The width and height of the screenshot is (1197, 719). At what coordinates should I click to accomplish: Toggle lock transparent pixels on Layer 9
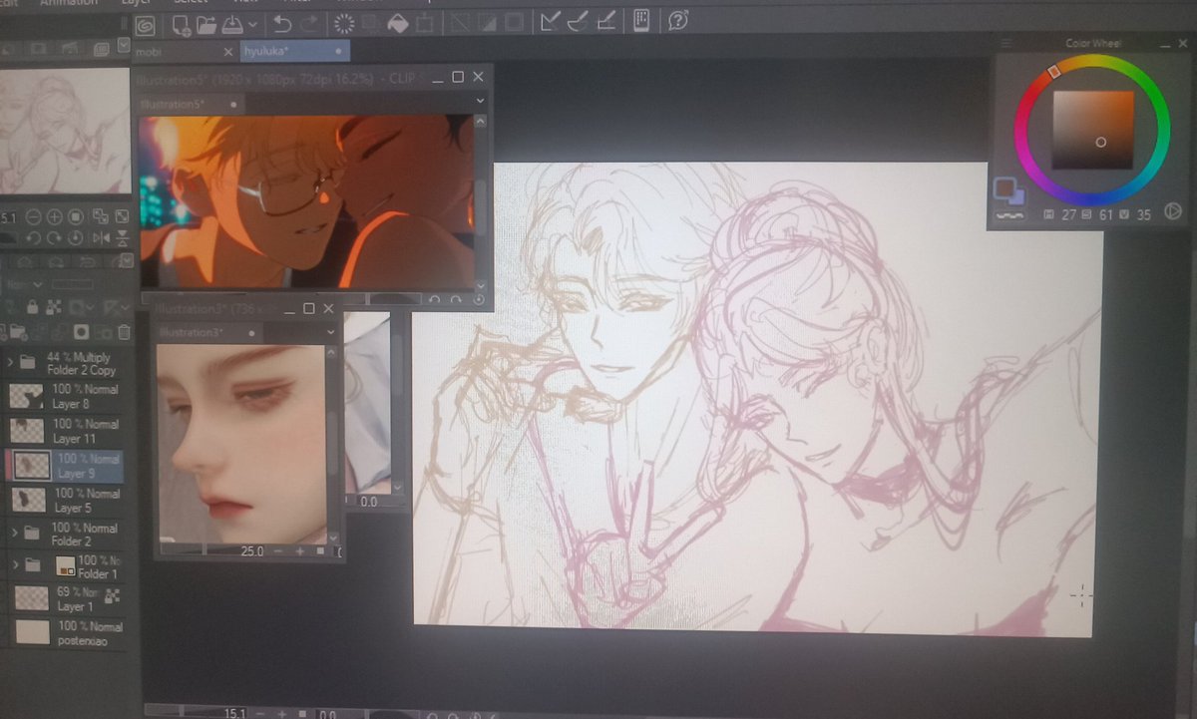coord(54,305)
